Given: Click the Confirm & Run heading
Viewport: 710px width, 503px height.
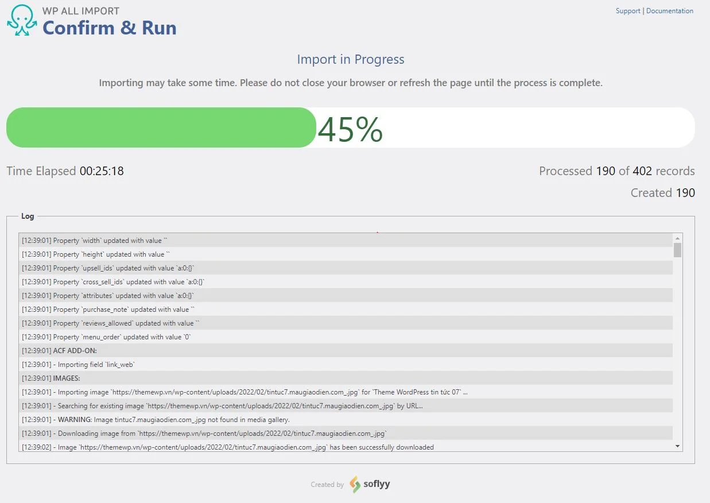Looking at the screenshot, I should tap(110, 28).
